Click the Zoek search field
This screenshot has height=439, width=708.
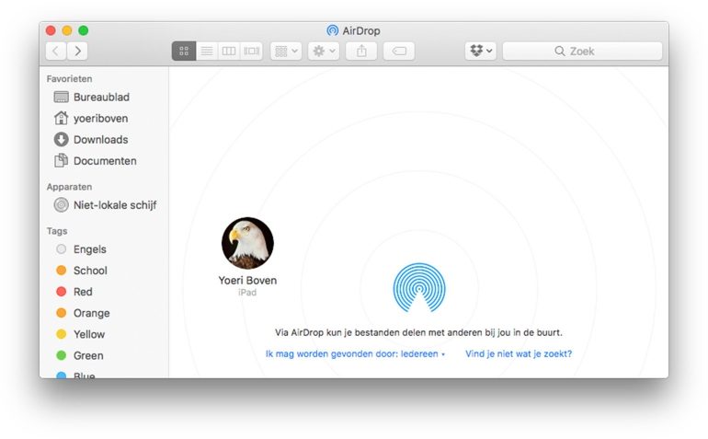point(582,52)
